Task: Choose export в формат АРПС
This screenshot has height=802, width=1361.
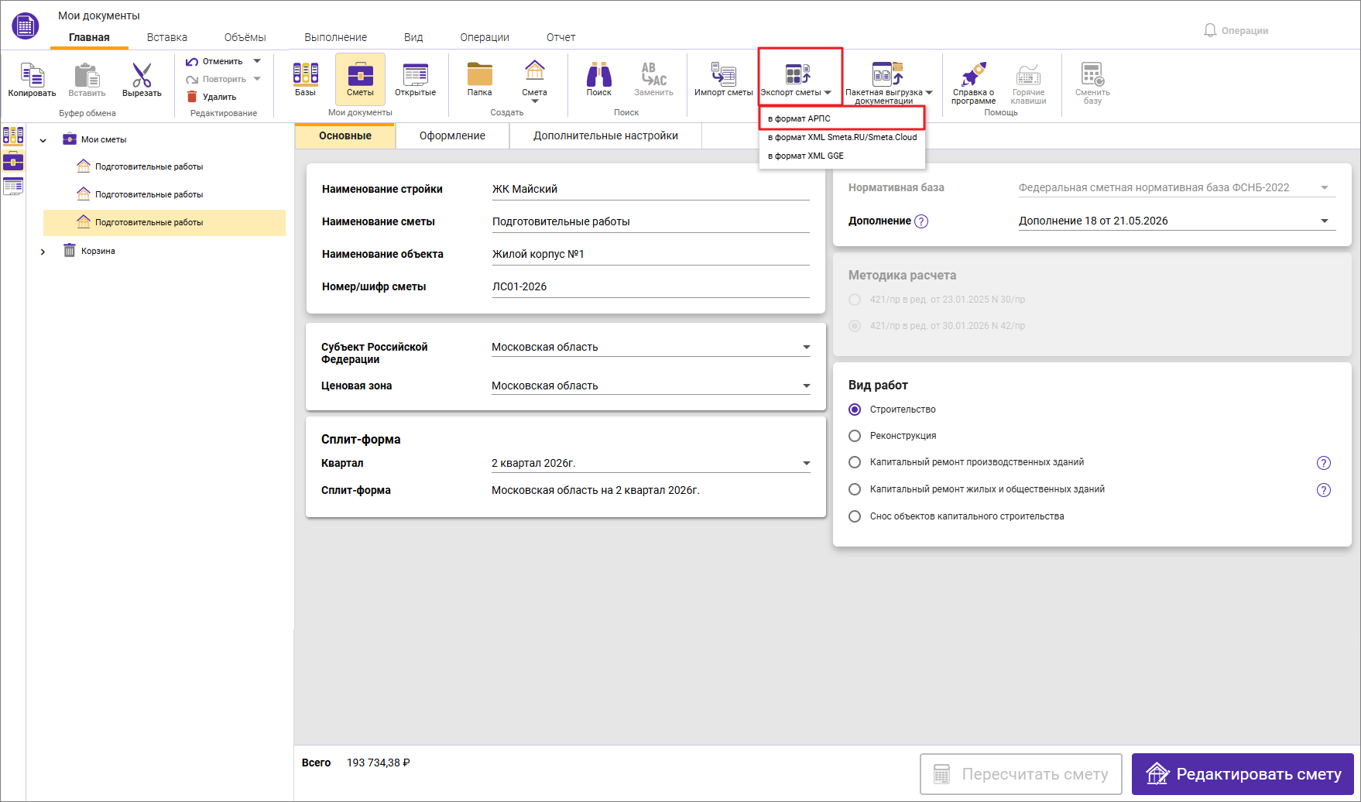Action: [x=842, y=118]
